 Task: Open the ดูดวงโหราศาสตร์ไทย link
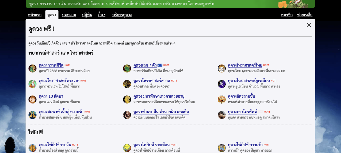pos(245,65)
